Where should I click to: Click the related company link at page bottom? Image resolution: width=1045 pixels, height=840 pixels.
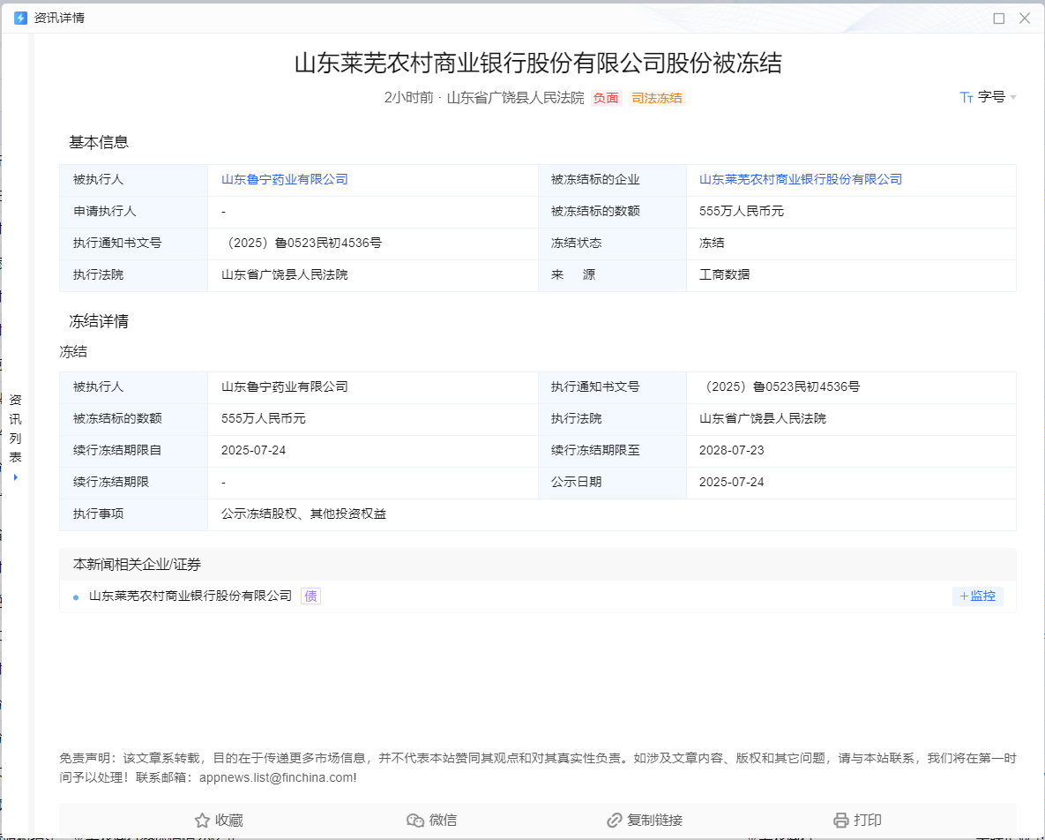pos(189,596)
